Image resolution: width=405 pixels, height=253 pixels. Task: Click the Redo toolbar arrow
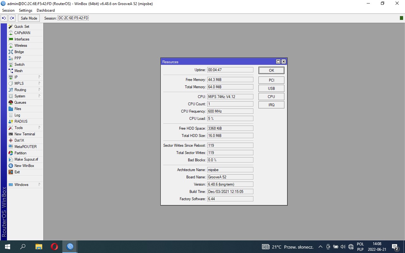12,18
